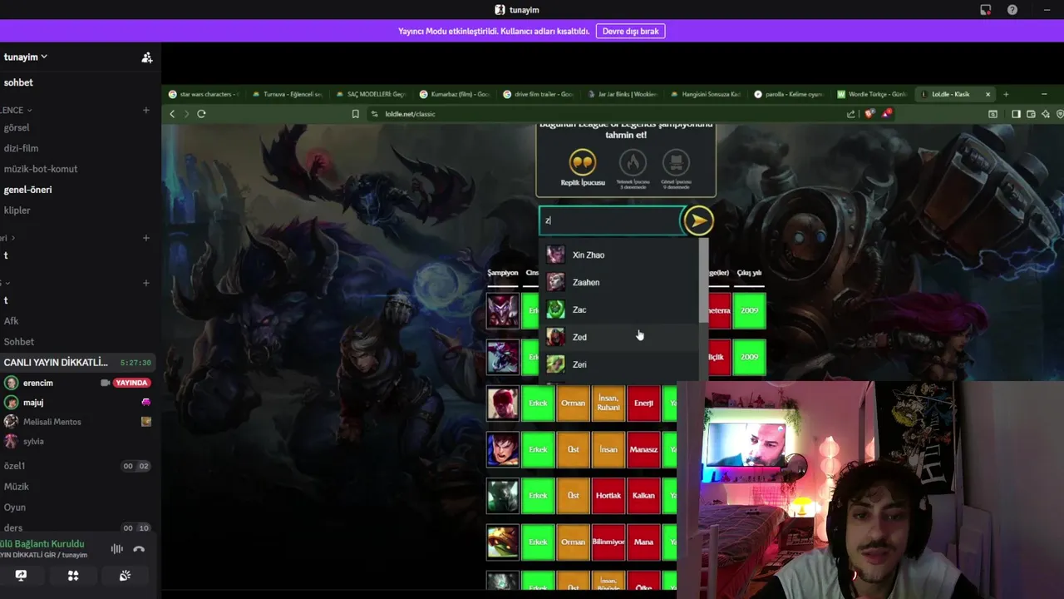Open the tunayim server dropdown
The height and width of the screenshot is (599, 1064).
coord(25,57)
